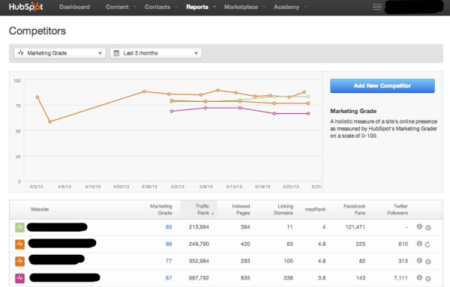The image size is (450, 287).
Task: Open the Reports navigation item
Action: 197,7
